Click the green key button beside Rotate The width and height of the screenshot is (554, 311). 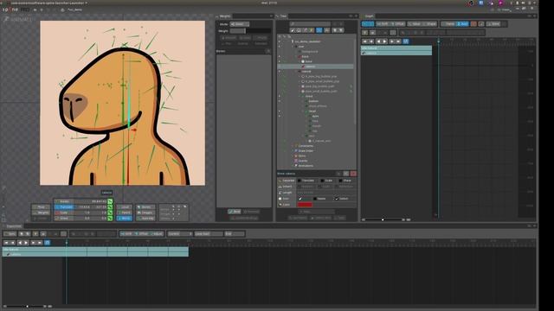[110, 201]
